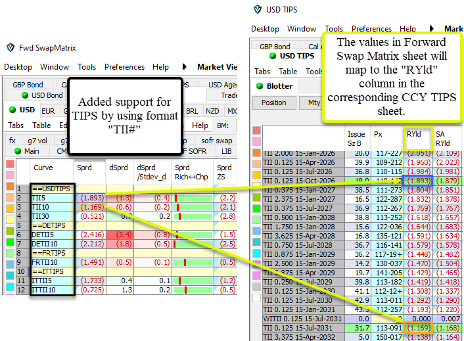The height and width of the screenshot is (341, 464).
Task: Click the (1.169) RYld cell for 15-Jul-2031
Action: (x=417, y=328)
